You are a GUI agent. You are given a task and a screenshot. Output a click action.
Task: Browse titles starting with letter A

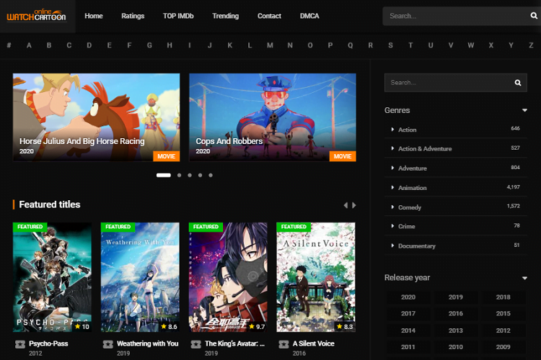click(29, 45)
